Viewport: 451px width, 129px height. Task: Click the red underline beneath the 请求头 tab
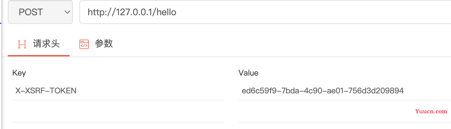point(39,56)
